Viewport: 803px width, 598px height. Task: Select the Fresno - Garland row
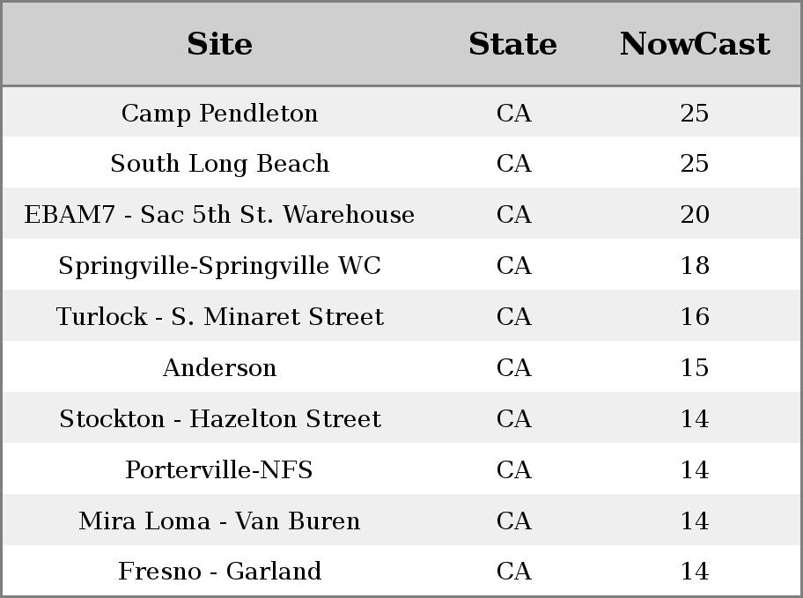[401, 571]
